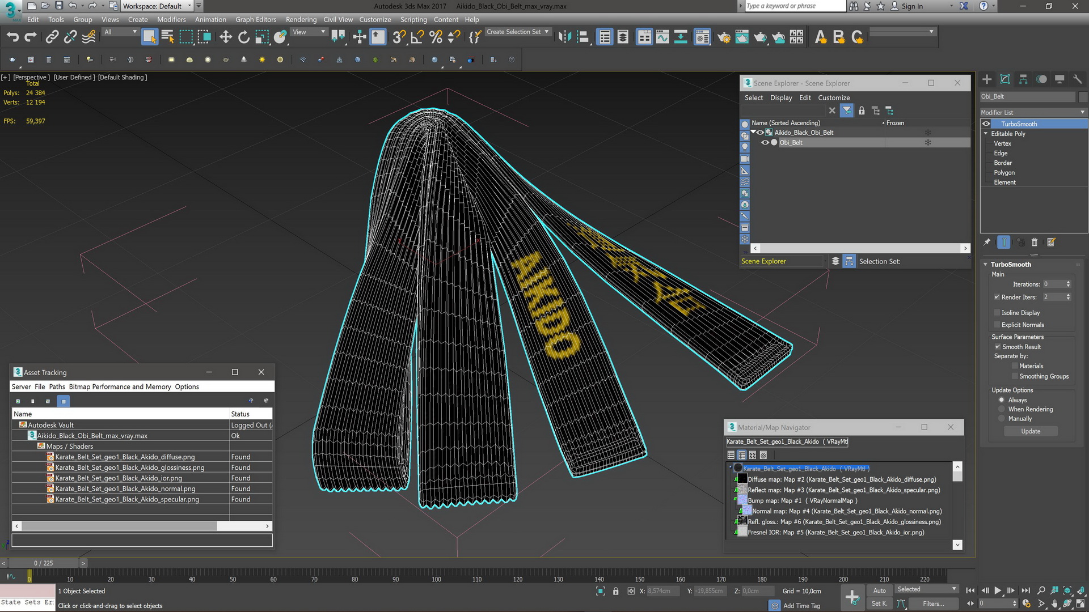
Task: Open the Selected key filter dropdown
Action: tap(926, 590)
